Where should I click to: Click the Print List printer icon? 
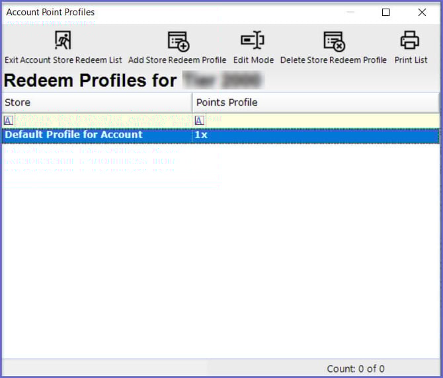[410, 41]
